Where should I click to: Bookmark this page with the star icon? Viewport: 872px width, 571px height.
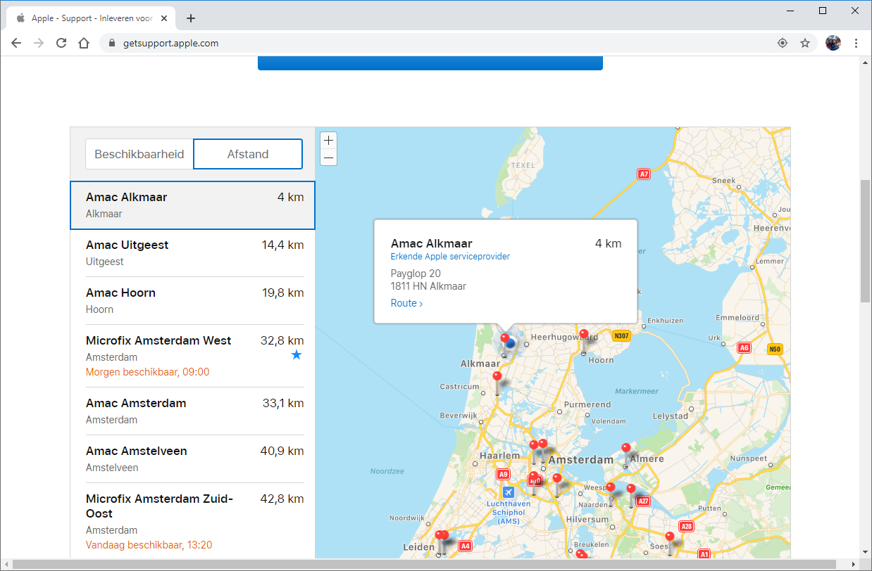pos(805,43)
